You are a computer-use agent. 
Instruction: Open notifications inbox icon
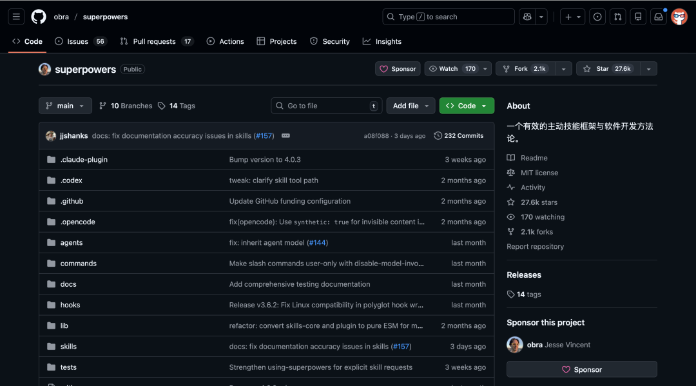point(659,17)
